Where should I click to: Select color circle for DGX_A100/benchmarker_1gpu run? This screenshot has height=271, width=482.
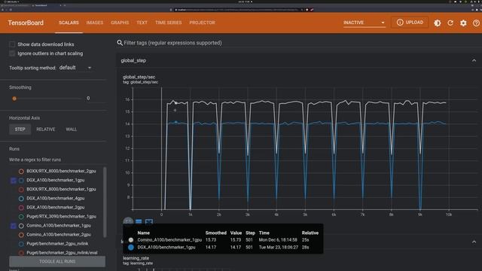(21, 181)
